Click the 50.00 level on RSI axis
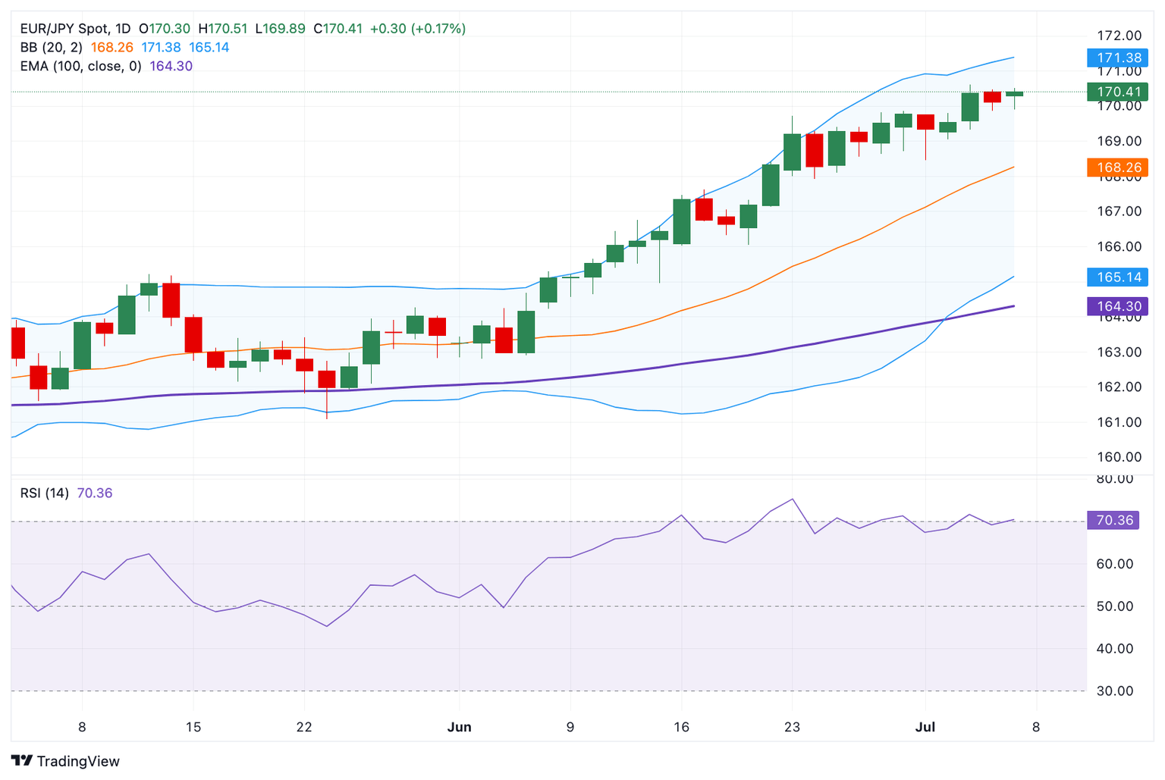Image resolution: width=1165 pixels, height=780 pixels. pyautogui.click(x=1114, y=606)
